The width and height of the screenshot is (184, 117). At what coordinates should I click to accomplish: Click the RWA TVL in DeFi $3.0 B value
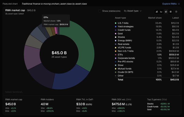81,104
